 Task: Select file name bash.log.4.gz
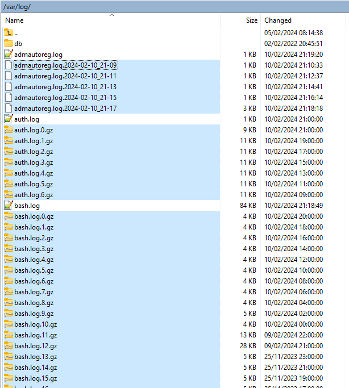point(34,260)
